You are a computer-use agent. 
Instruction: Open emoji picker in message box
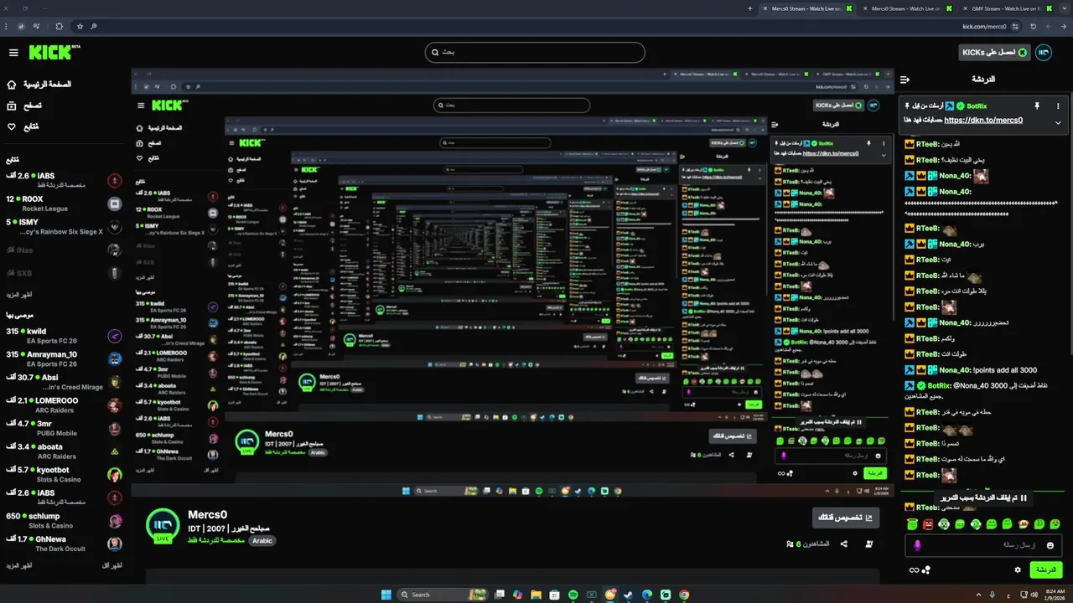1050,545
